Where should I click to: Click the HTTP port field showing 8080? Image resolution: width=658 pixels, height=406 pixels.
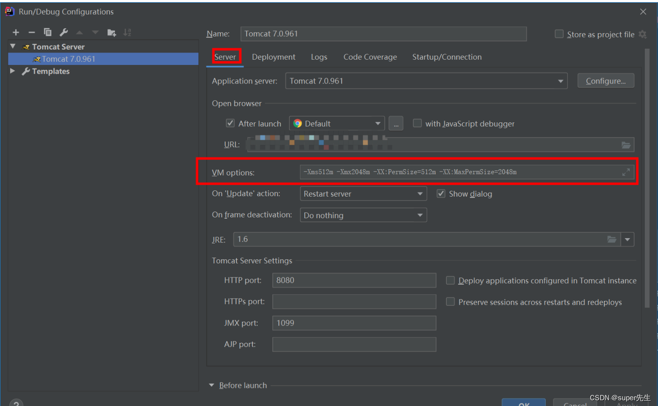(x=354, y=280)
